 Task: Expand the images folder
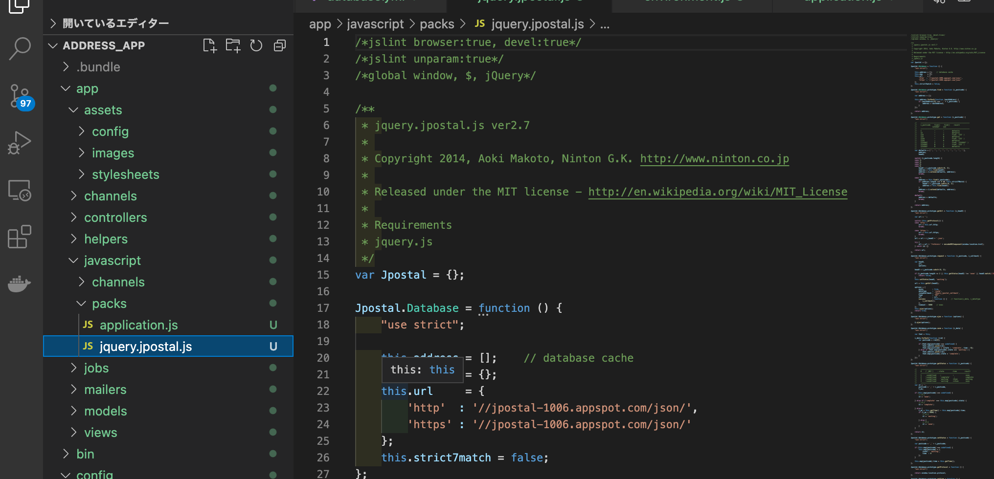82,153
